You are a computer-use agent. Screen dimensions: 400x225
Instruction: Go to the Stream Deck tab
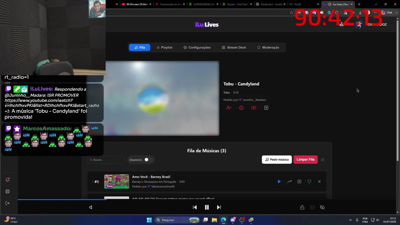click(234, 47)
